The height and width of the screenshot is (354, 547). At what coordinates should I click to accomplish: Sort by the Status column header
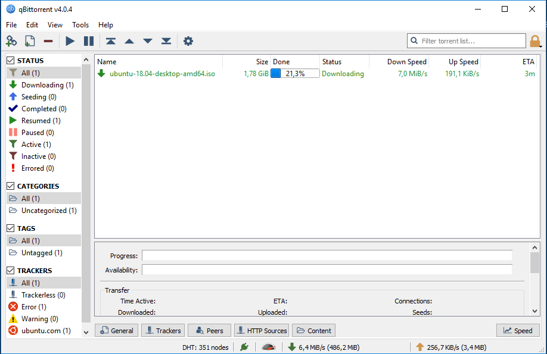(344, 62)
